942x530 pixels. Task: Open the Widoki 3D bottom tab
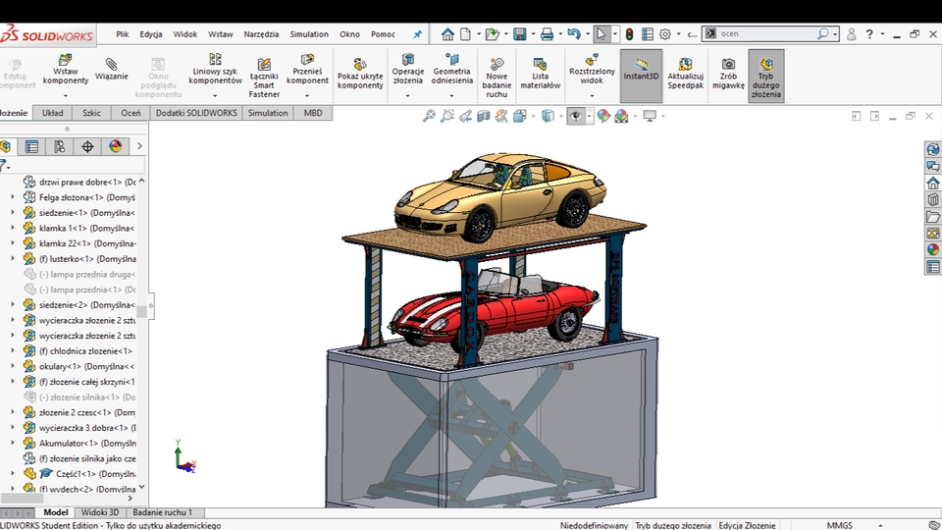click(100, 512)
